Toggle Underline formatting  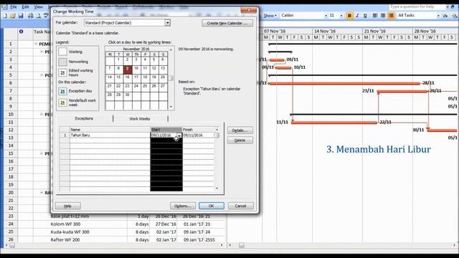pos(365,16)
